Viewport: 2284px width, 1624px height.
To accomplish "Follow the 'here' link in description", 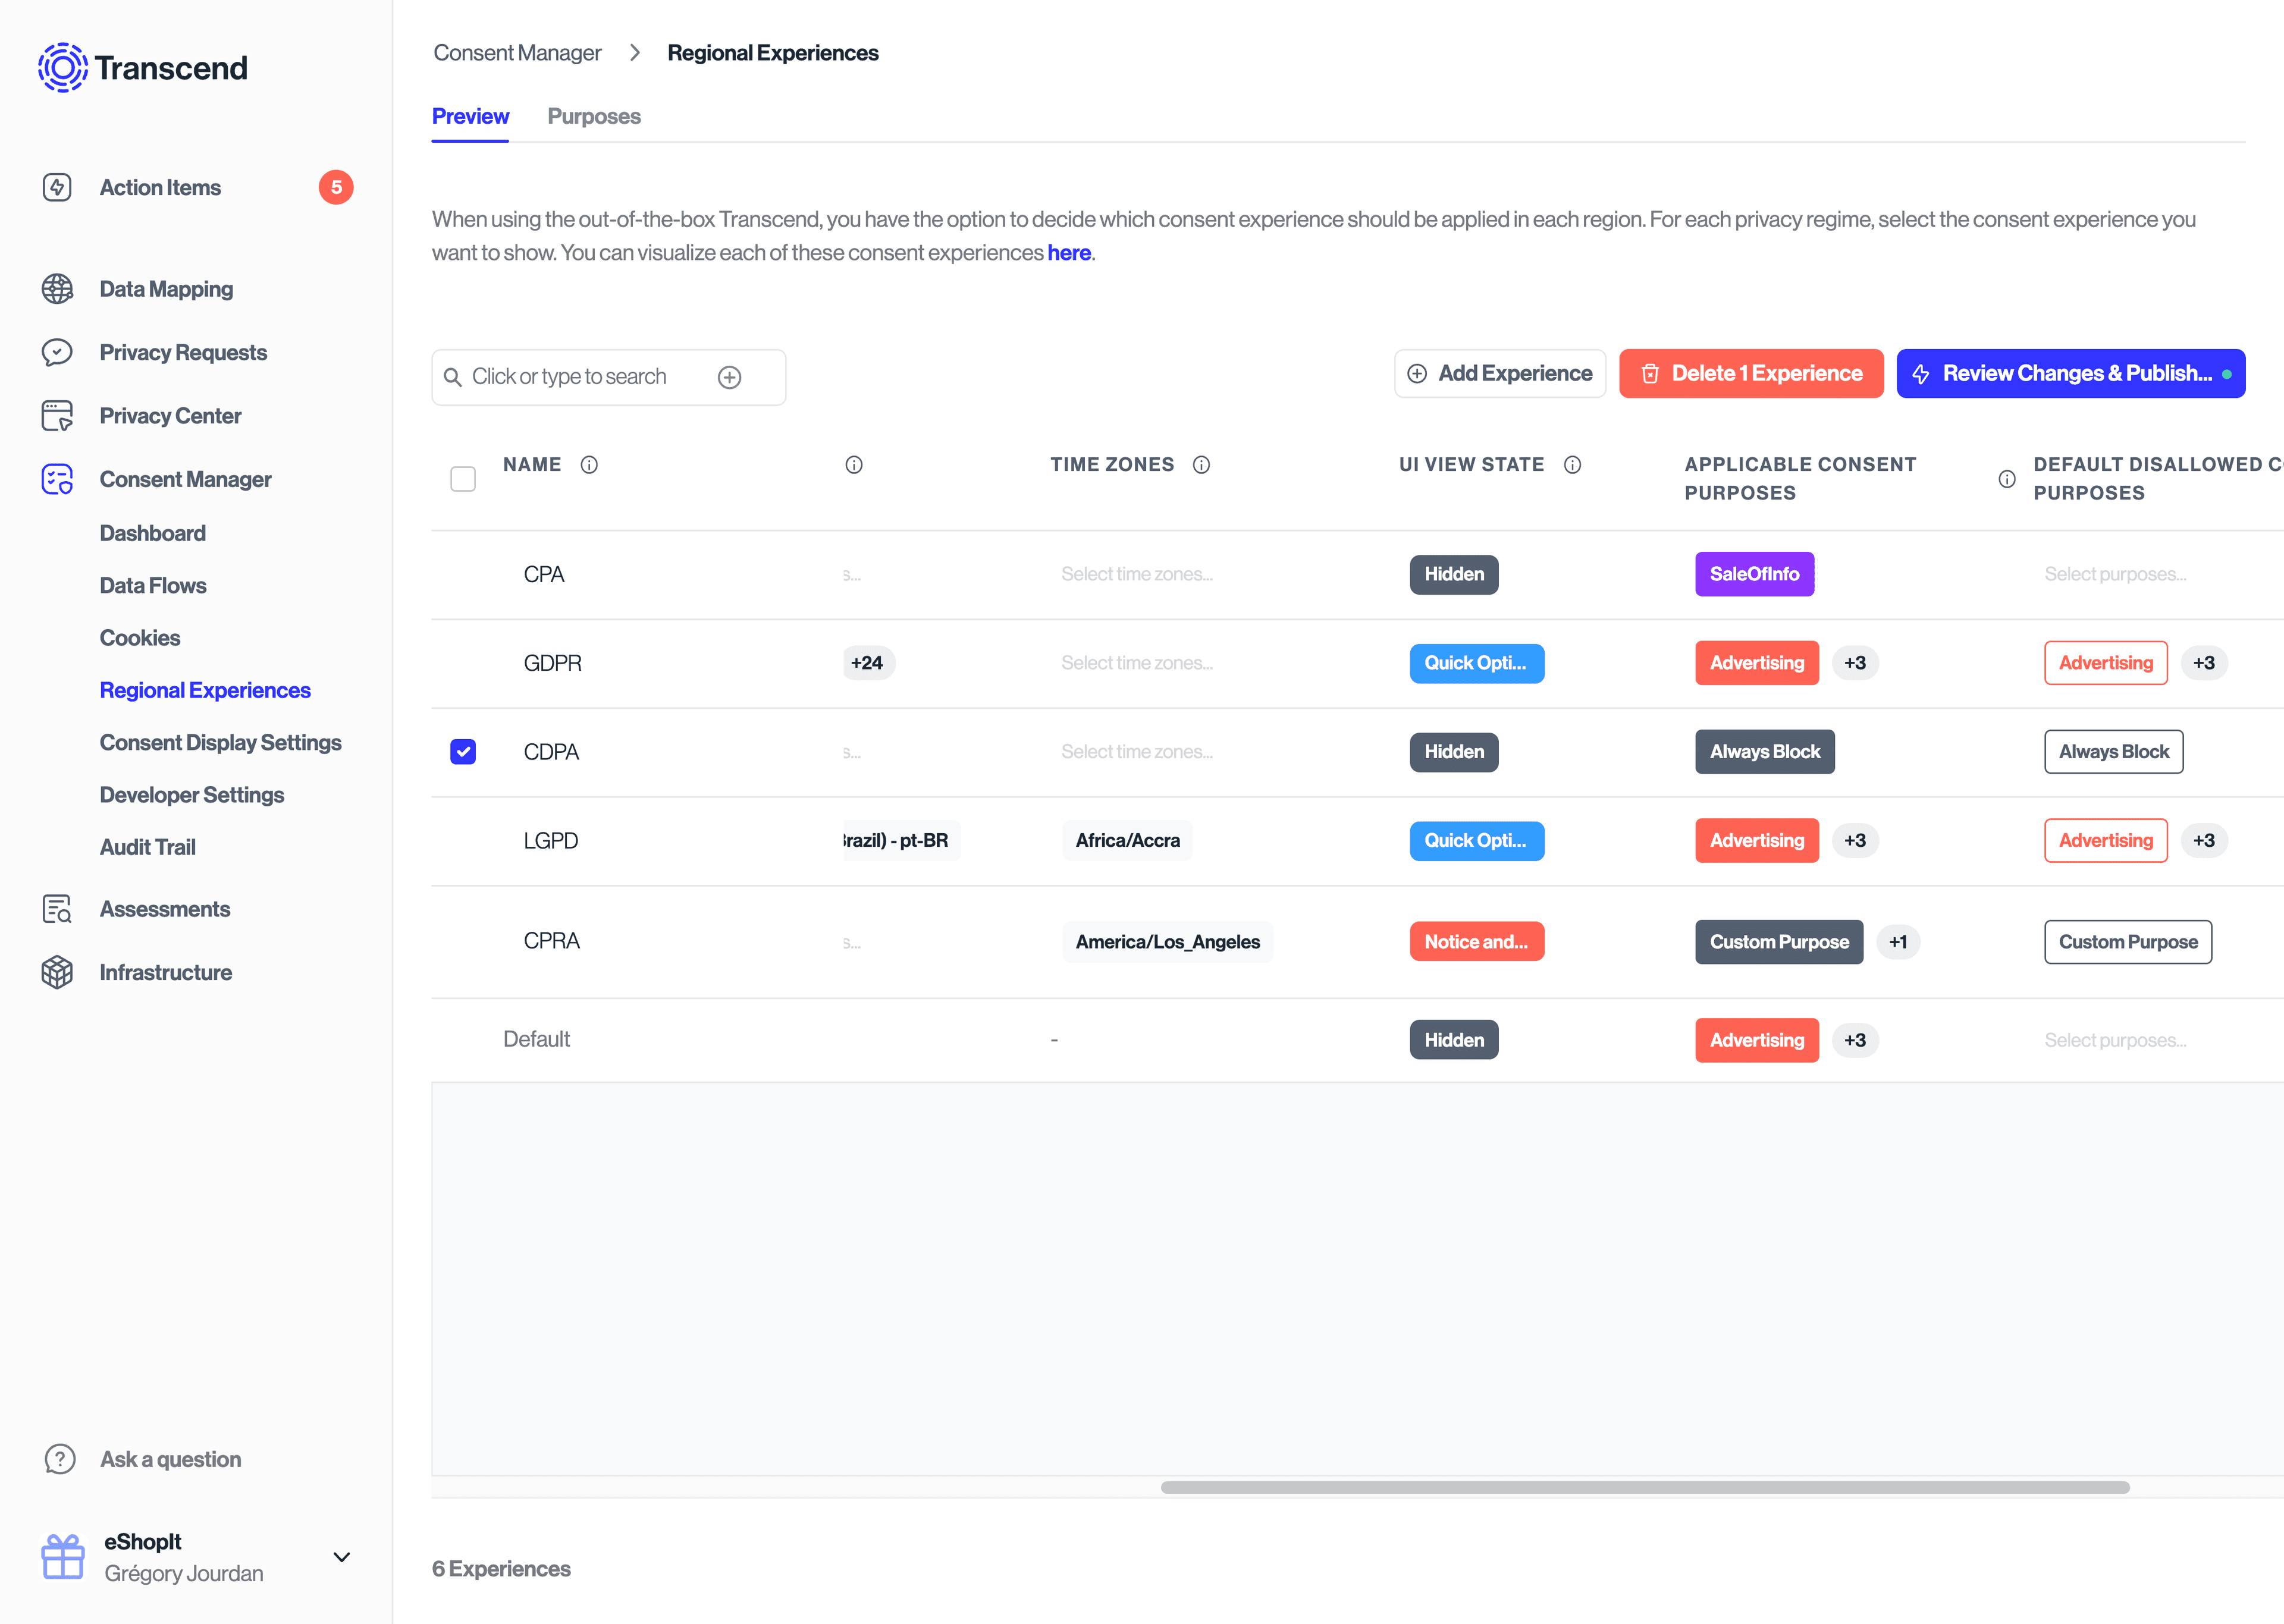I will click(x=1068, y=253).
